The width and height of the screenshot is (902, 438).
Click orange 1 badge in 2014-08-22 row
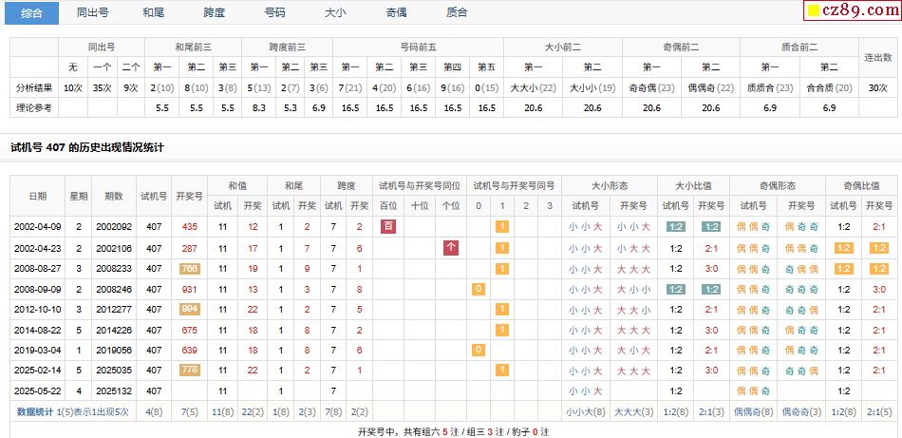point(502,330)
